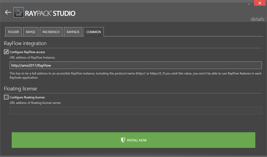This screenshot has height=157, width=267.
Task: Click the RayFlow instance URL field
Action: (135, 65)
